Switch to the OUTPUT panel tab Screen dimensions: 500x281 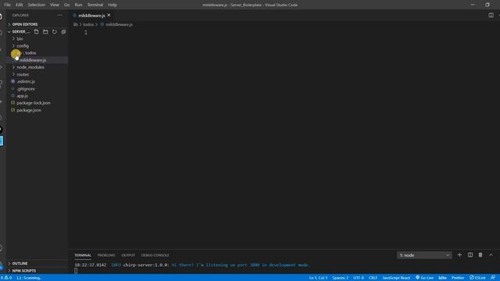(128, 255)
